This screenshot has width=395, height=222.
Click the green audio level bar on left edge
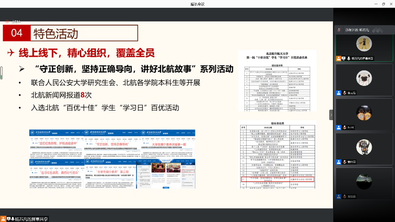click(x=2, y=73)
